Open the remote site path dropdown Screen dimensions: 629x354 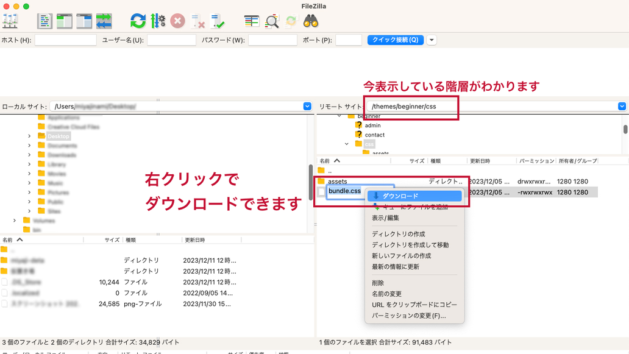point(622,106)
